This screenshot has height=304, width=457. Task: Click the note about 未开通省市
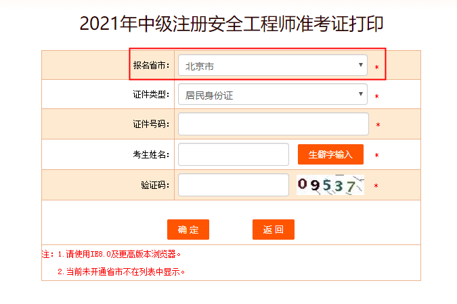click(x=122, y=272)
